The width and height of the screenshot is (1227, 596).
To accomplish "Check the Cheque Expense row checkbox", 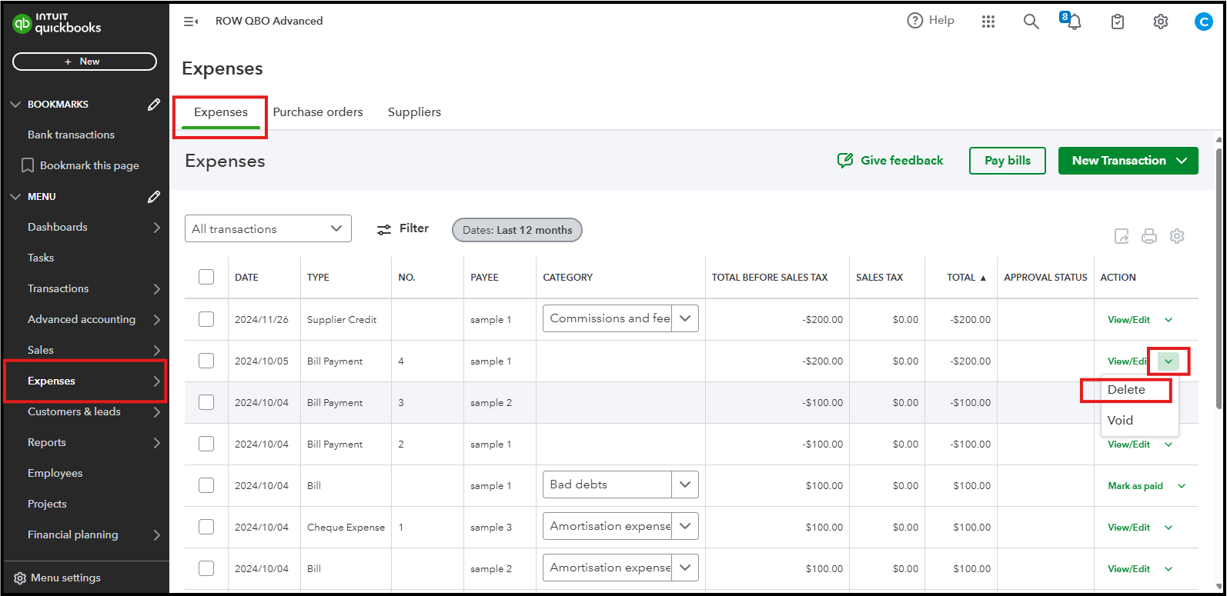I will pos(206,527).
